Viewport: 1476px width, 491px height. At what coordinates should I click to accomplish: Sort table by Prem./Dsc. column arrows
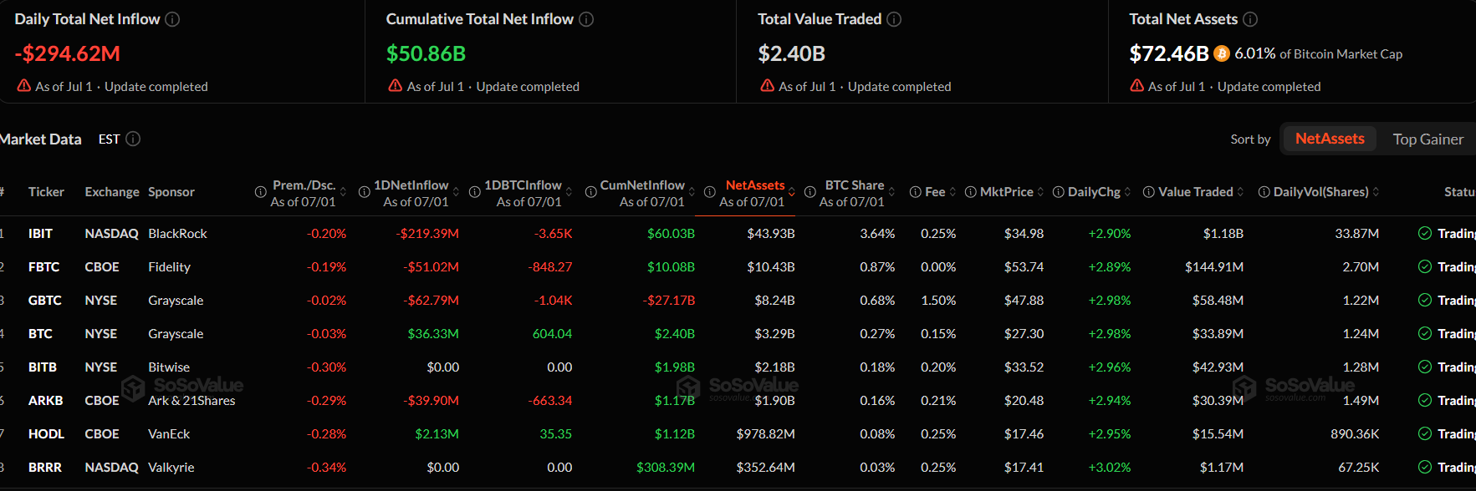(343, 193)
